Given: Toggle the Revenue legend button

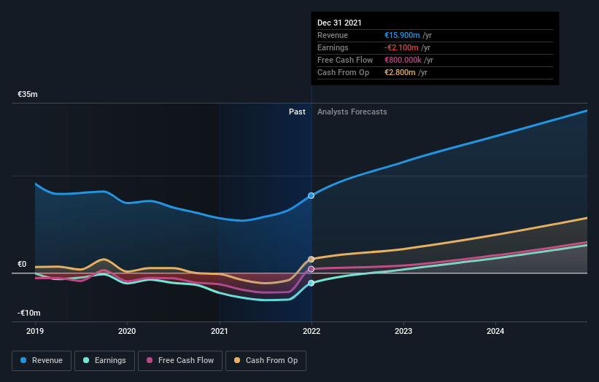Looking at the screenshot, I should (x=42, y=361).
